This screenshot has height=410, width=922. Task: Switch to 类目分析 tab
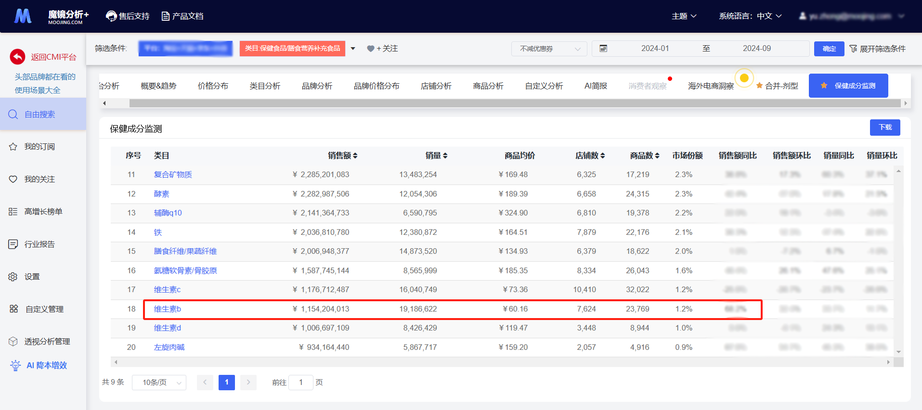[x=265, y=86]
